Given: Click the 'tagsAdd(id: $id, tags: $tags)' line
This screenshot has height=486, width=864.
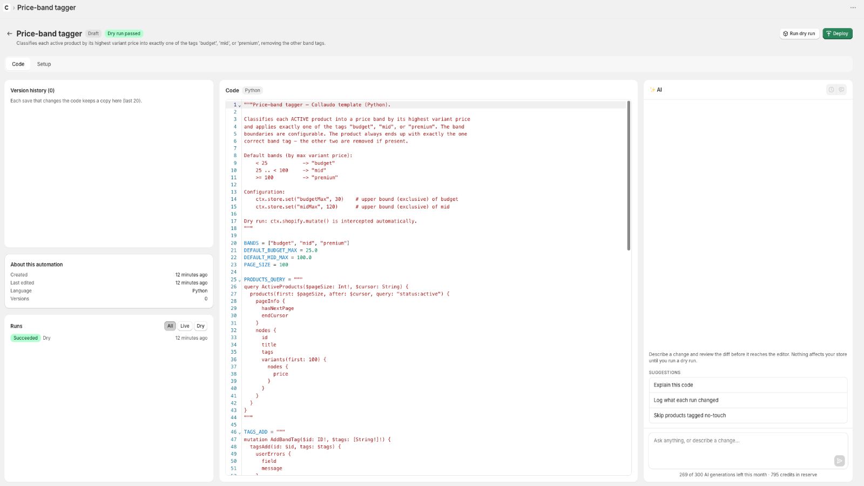Looking at the screenshot, I should pos(295,447).
